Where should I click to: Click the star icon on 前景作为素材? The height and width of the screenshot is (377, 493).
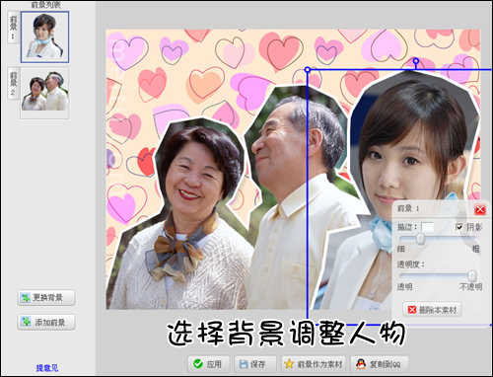coord(289,363)
